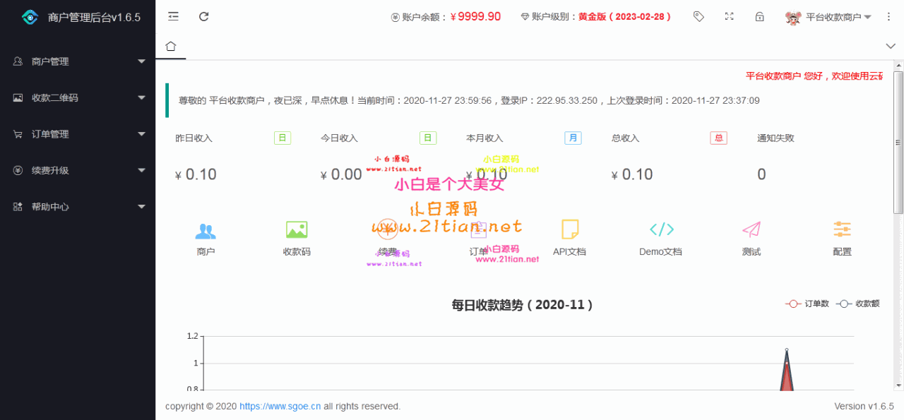
Task: Click the lock screen icon
Action: (x=760, y=16)
